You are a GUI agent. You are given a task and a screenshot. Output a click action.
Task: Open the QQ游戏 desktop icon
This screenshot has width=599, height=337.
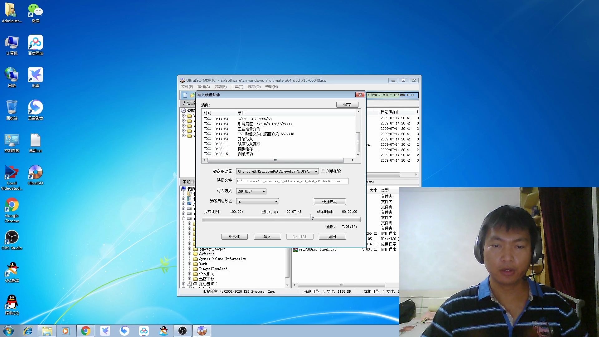(12, 272)
